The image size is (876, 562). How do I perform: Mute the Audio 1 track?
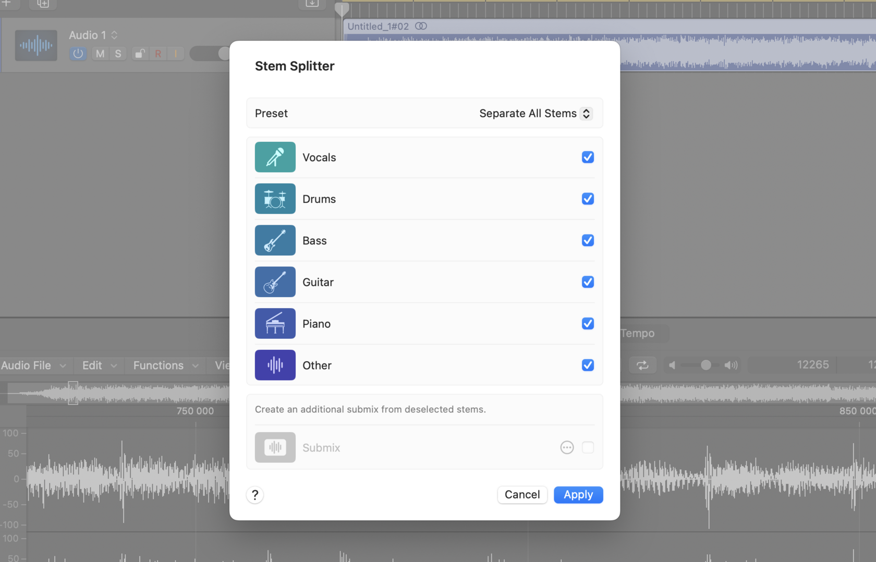[x=99, y=53]
